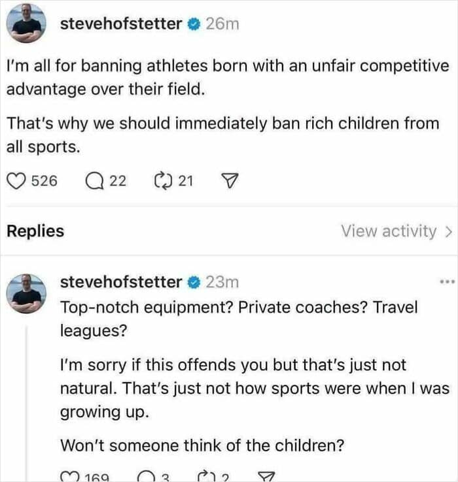Open the top post author's profile picture
This screenshot has width=458, height=482.
pyautogui.click(x=27, y=24)
